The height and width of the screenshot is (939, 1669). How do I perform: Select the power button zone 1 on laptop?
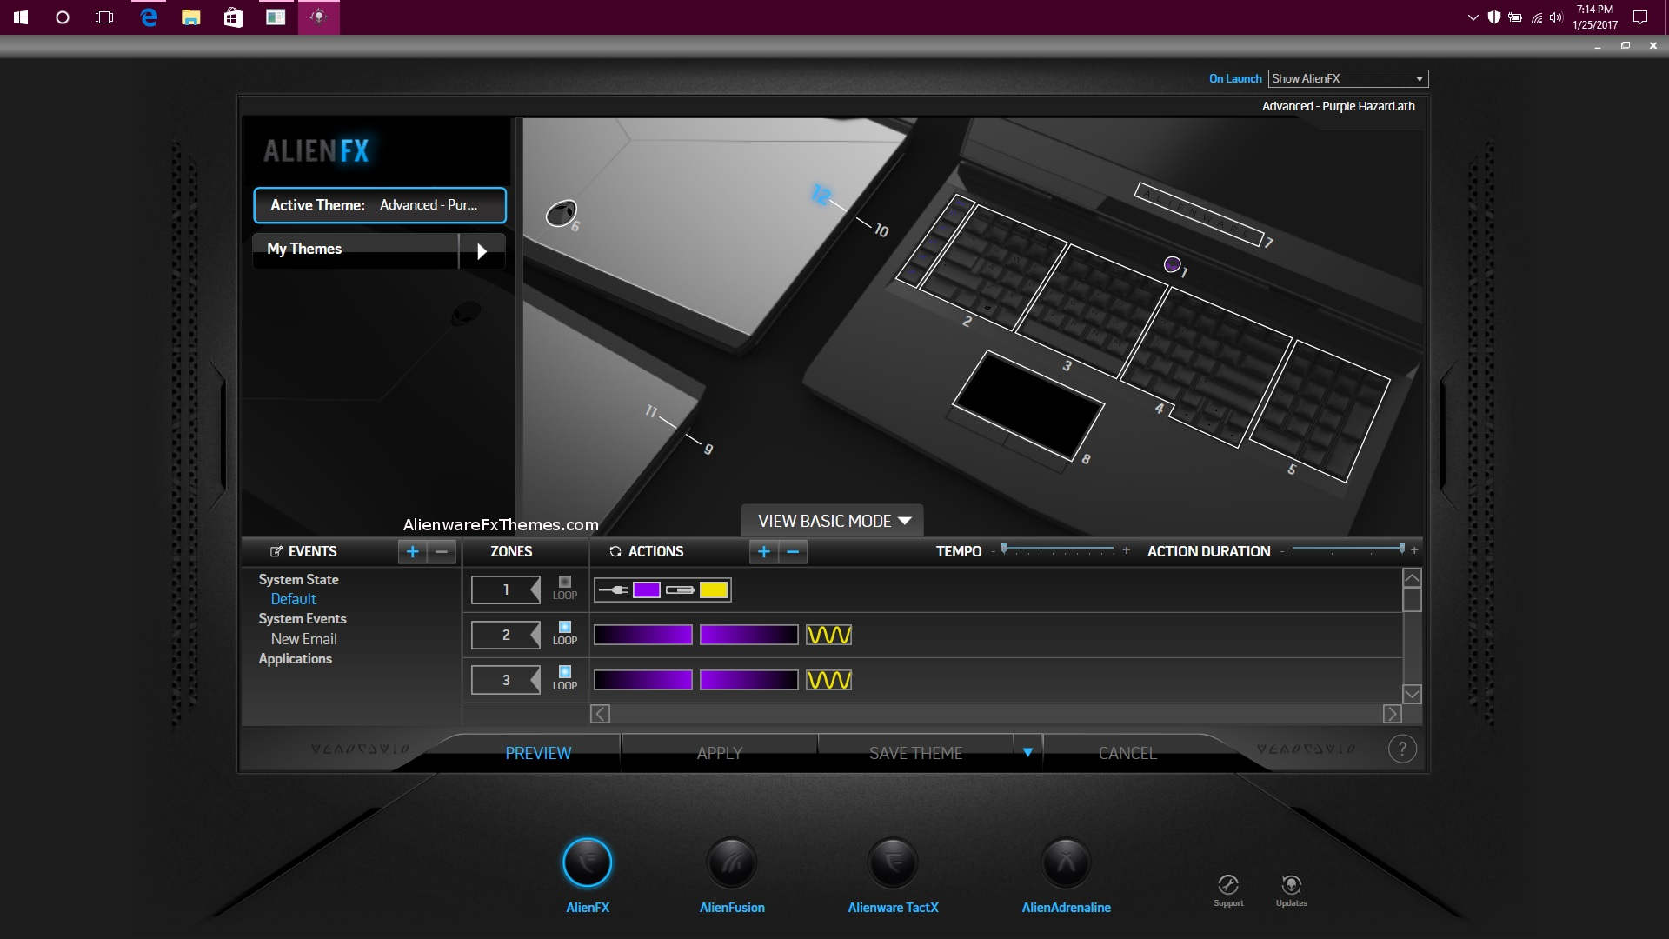click(1172, 264)
